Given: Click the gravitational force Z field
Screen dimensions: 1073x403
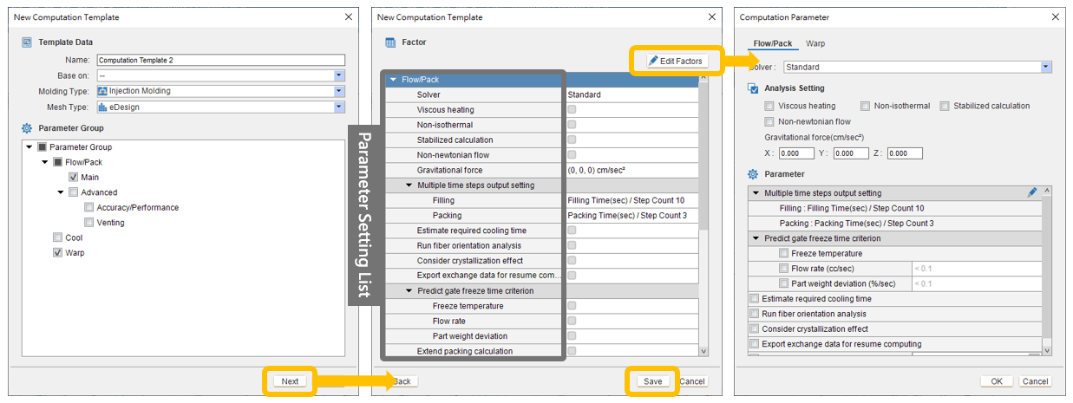Looking at the screenshot, I should coord(905,153).
